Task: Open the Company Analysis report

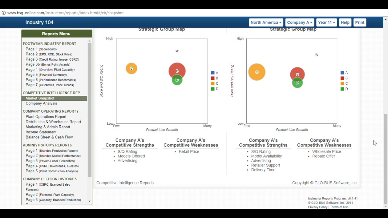Action: (41, 103)
